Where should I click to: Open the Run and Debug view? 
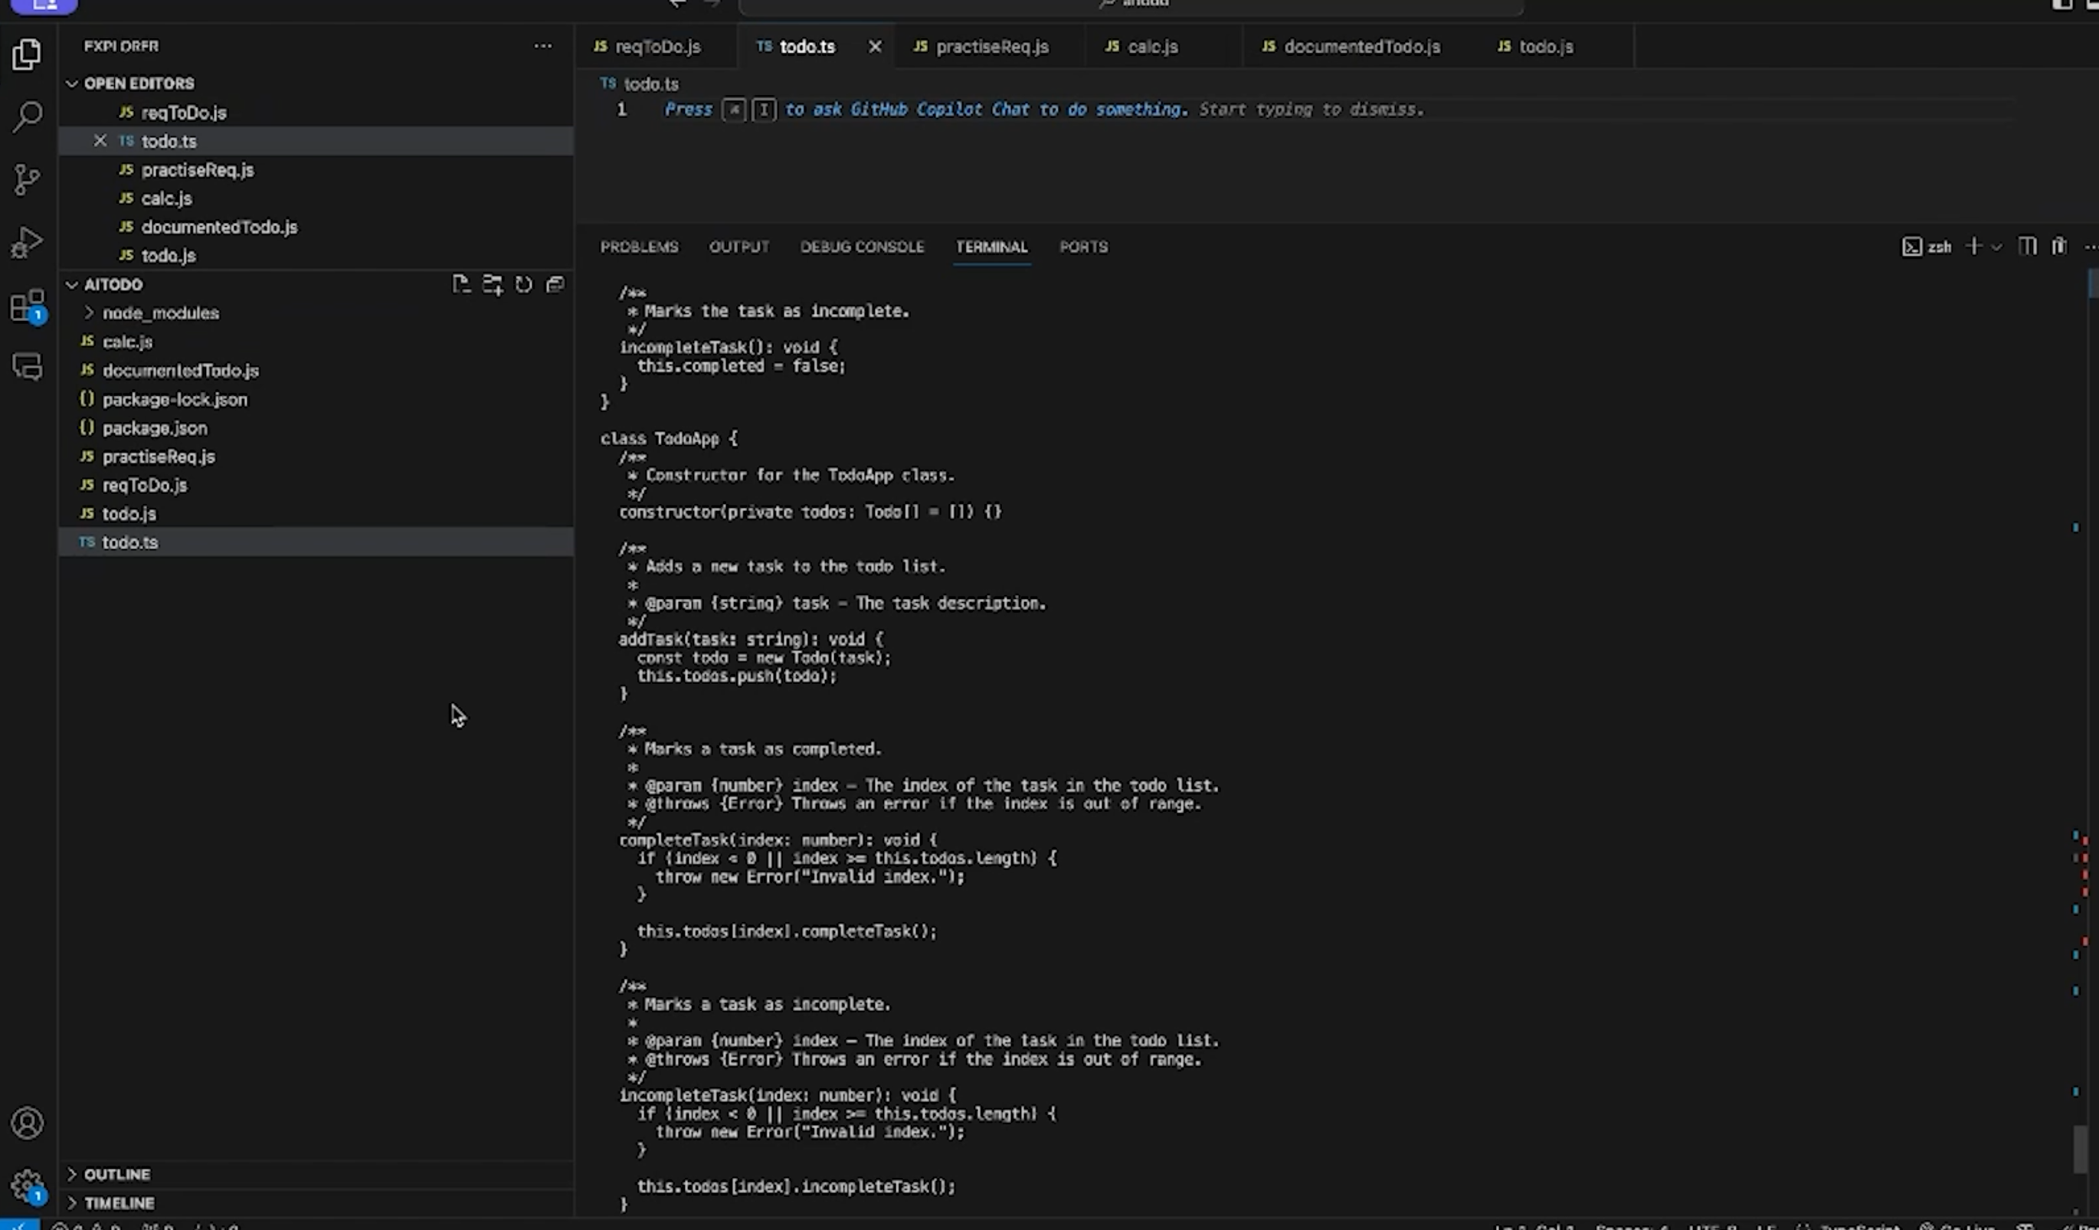(x=27, y=242)
